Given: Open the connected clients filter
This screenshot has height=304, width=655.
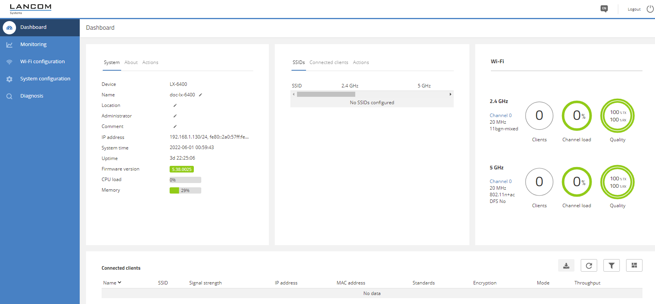Looking at the screenshot, I should (611, 266).
